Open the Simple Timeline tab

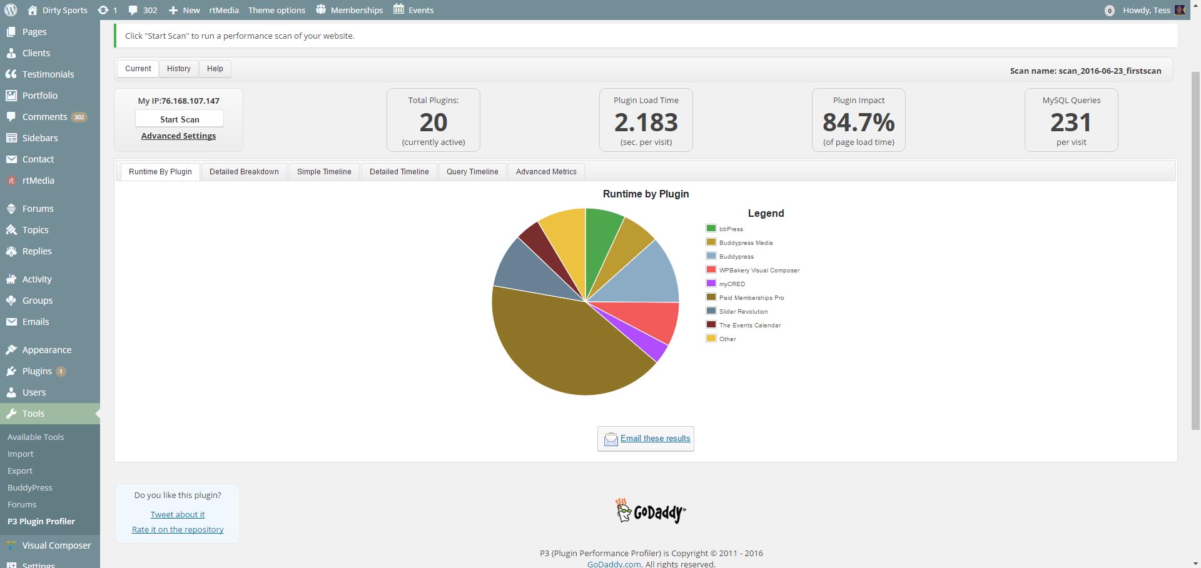pyautogui.click(x=324, y=172)
